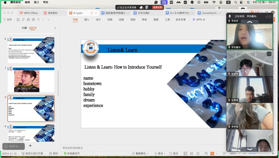Screen dimensions: 279x158
Task: Click the Save icon in quick toolbar
Action: [18, 20]
